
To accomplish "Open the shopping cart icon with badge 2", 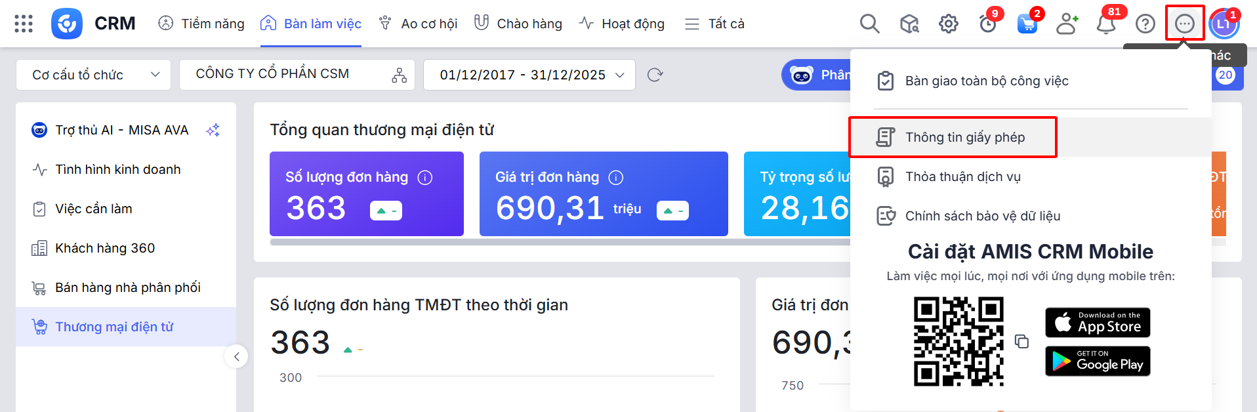I will [1027, 24].
